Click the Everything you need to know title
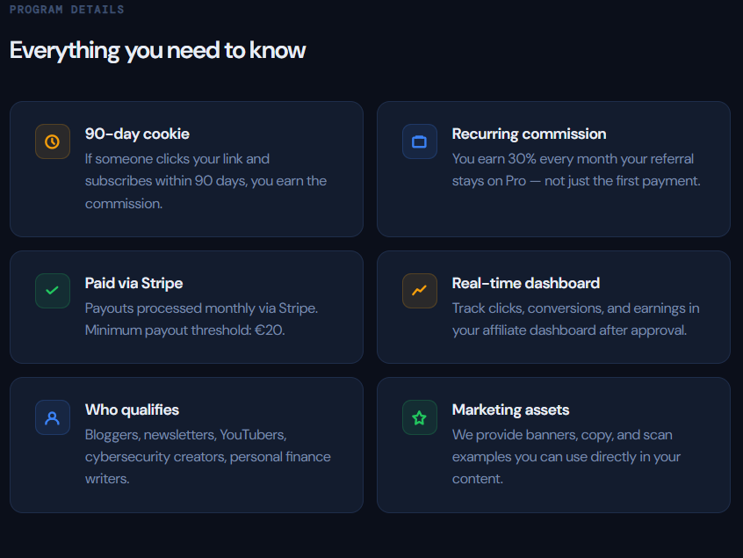743x558 pixels. 157,50
